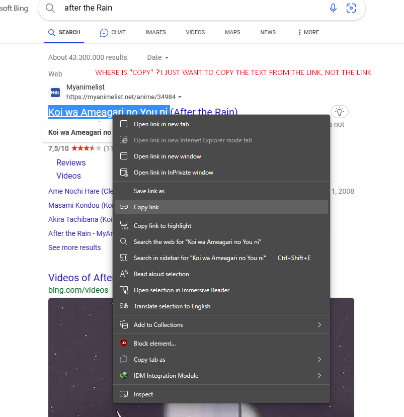Choose Open link in InPrivate window

pos(221,173)
